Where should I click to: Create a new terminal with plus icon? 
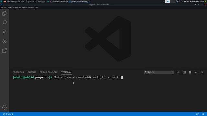[x=178, y=72]
